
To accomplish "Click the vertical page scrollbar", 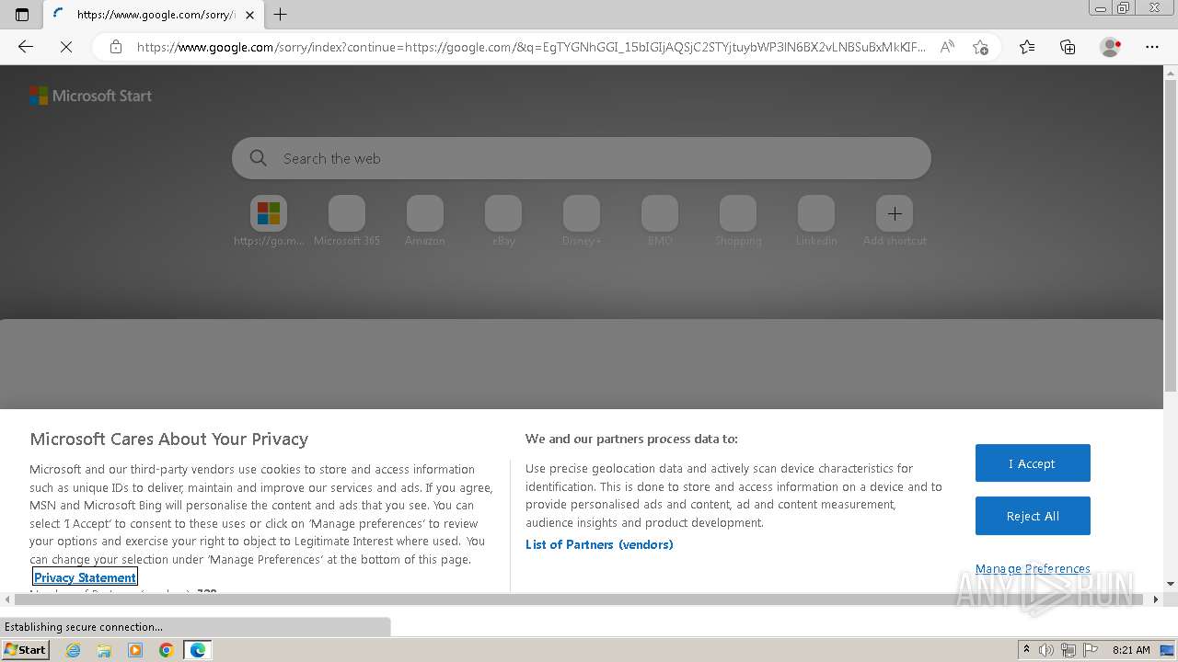I will [x=1171, y=234].
